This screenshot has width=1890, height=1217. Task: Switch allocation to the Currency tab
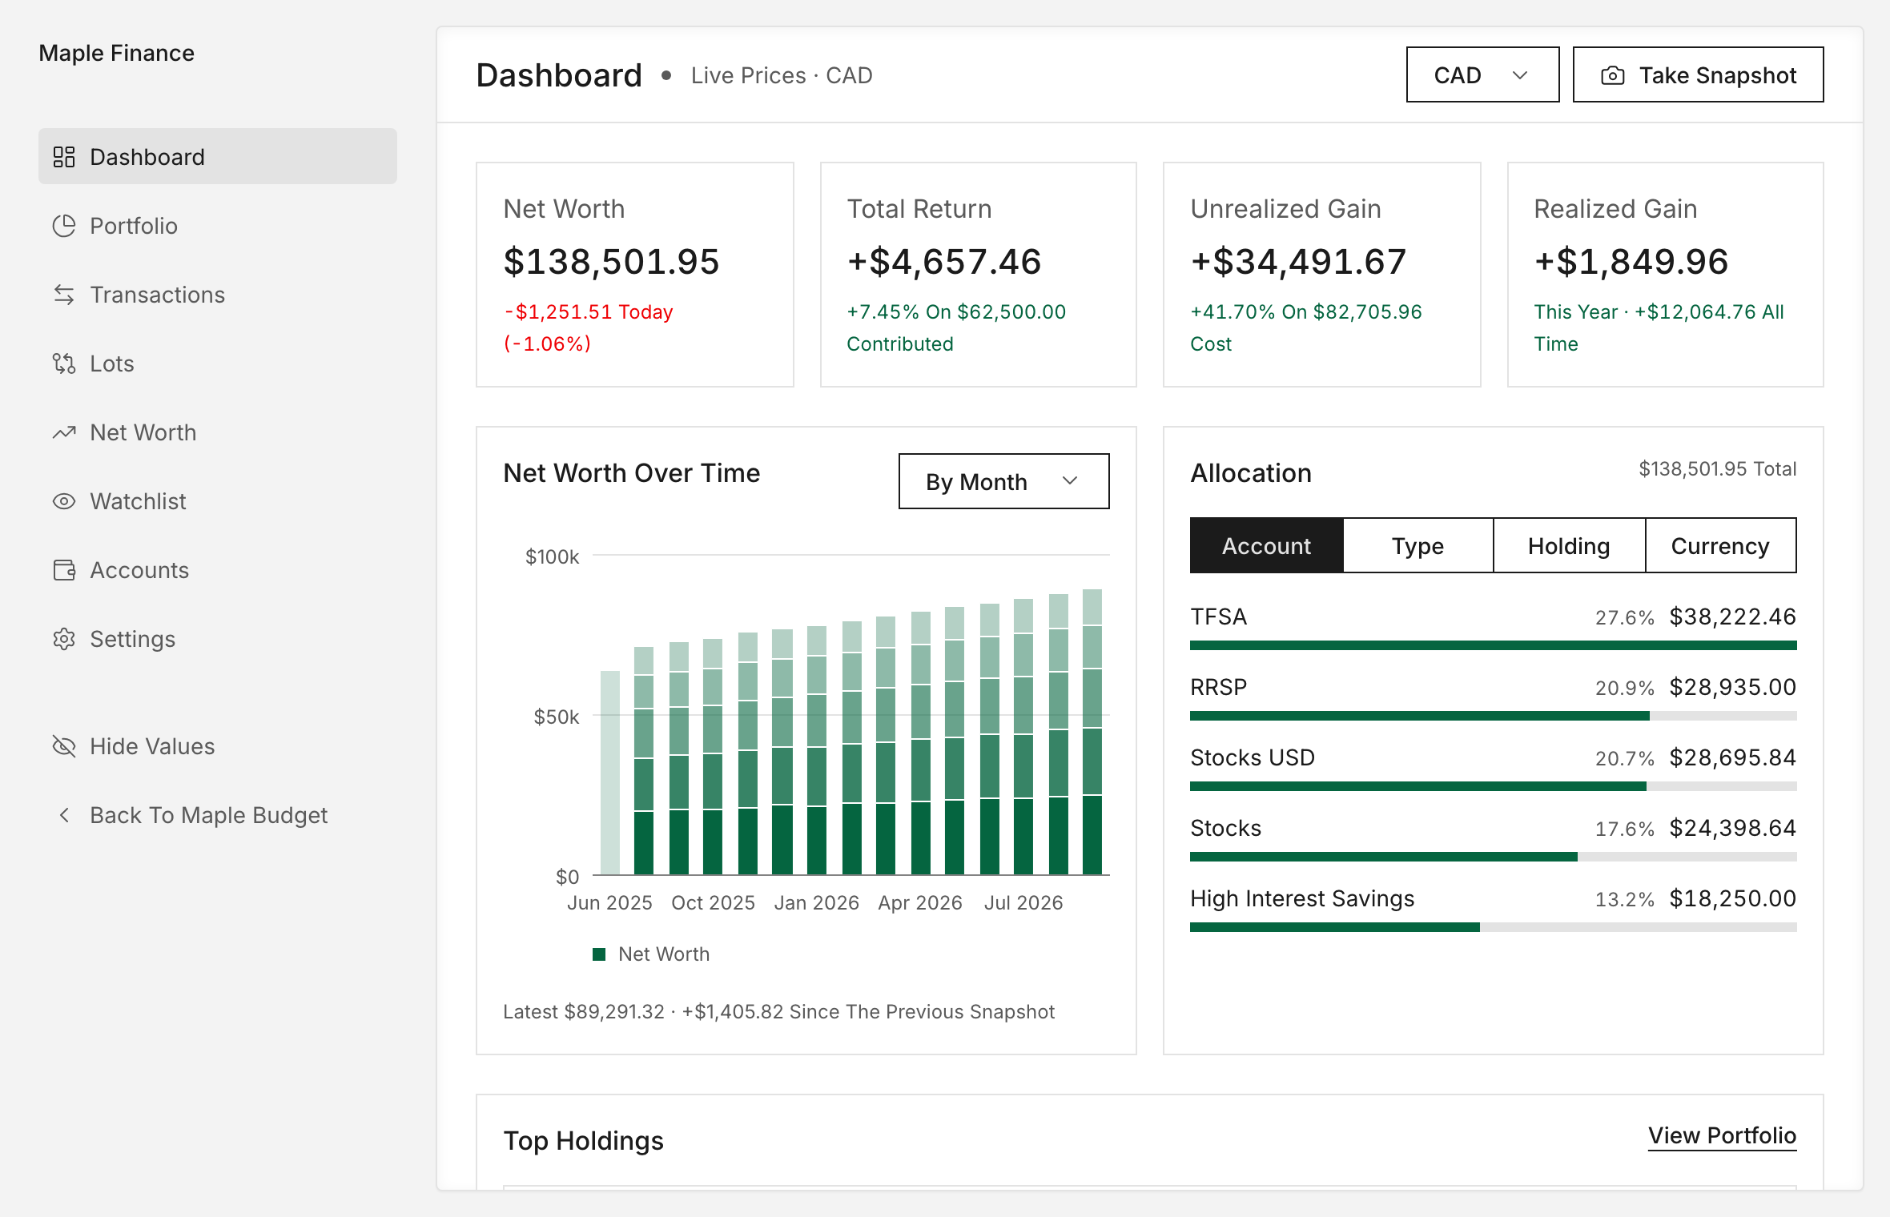[x=1720, y=545]
